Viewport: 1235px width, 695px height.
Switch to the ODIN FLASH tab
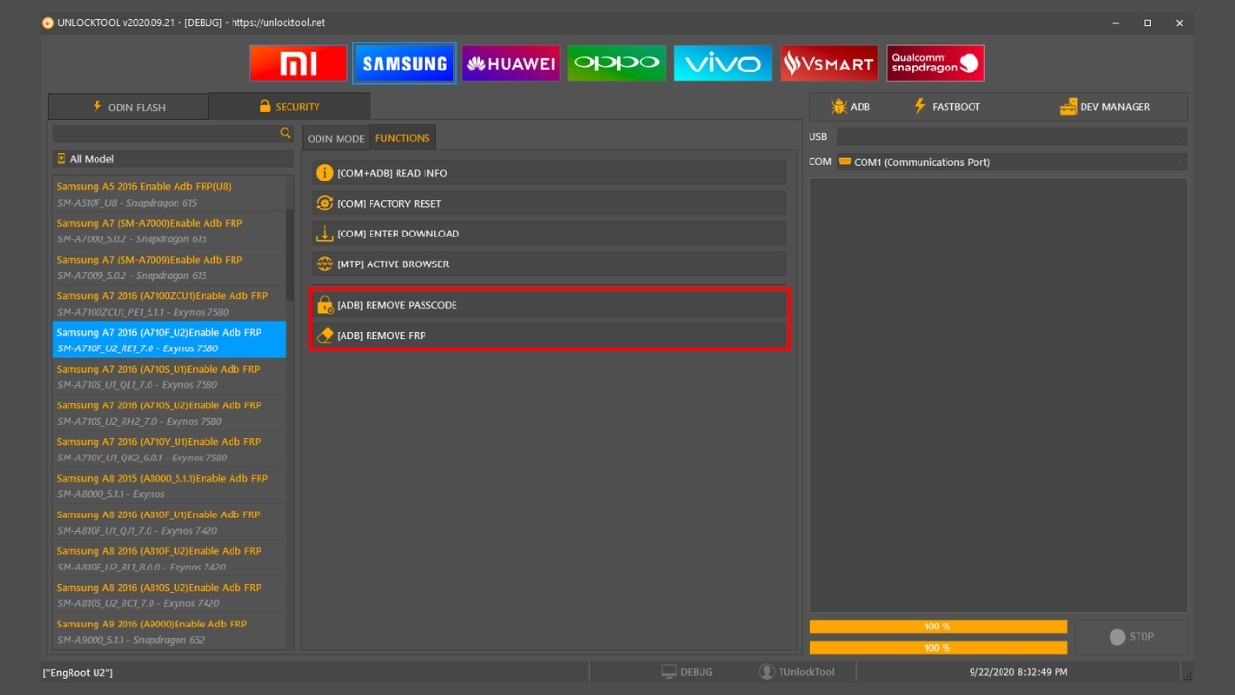(x=128, y=106)
